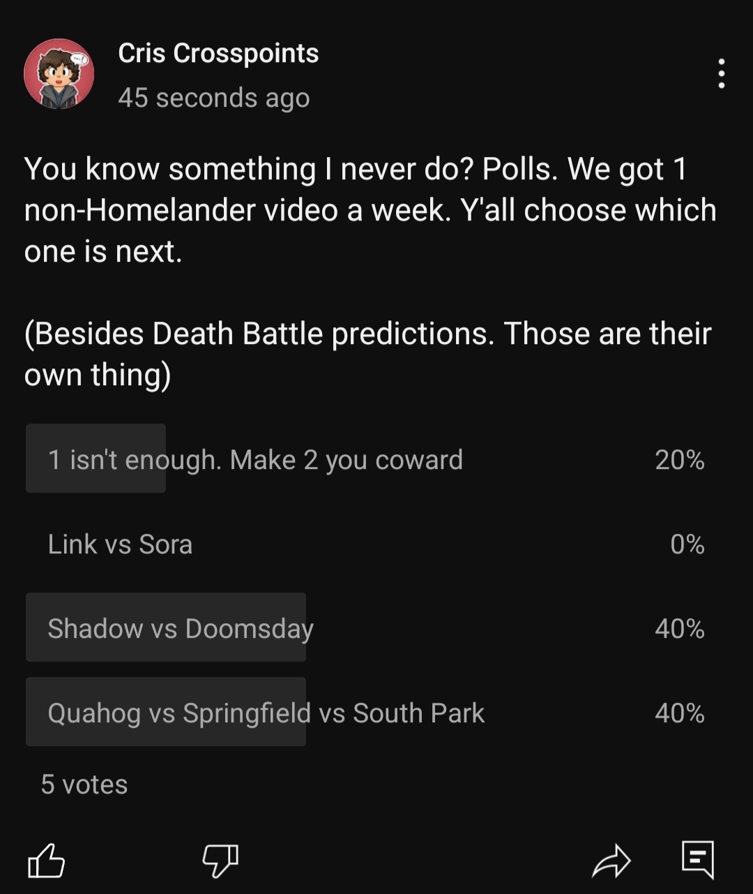753x894 pixels.
Task: Tap the 40% result beside Quahog option
Action: click(x=680, y=713)
